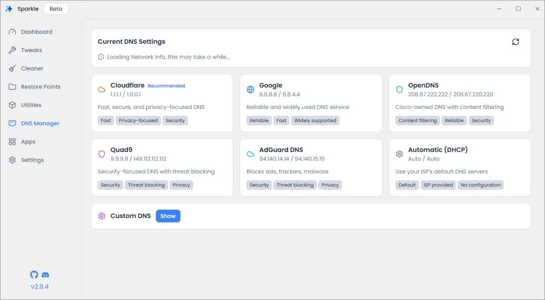Viewport: 545px width, 300px height.
Task: Click the Apps grid icon
Action: click(x=12, y=141)
